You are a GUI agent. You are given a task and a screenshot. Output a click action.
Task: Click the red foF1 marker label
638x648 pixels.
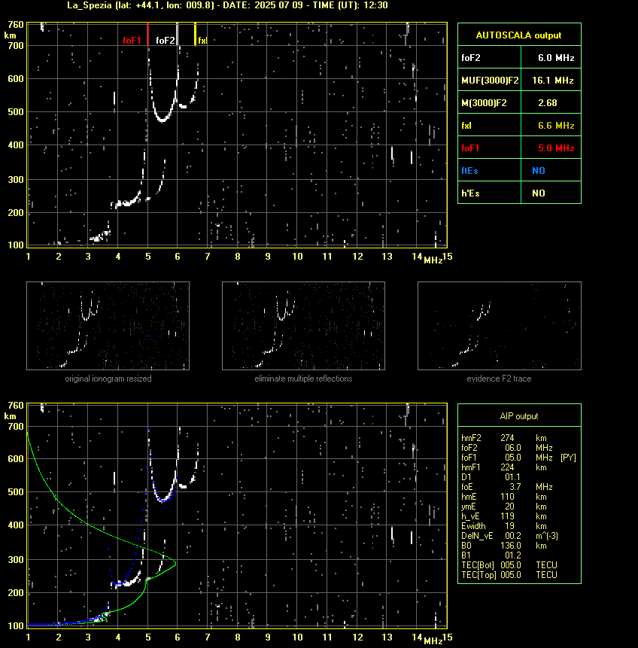132,41
